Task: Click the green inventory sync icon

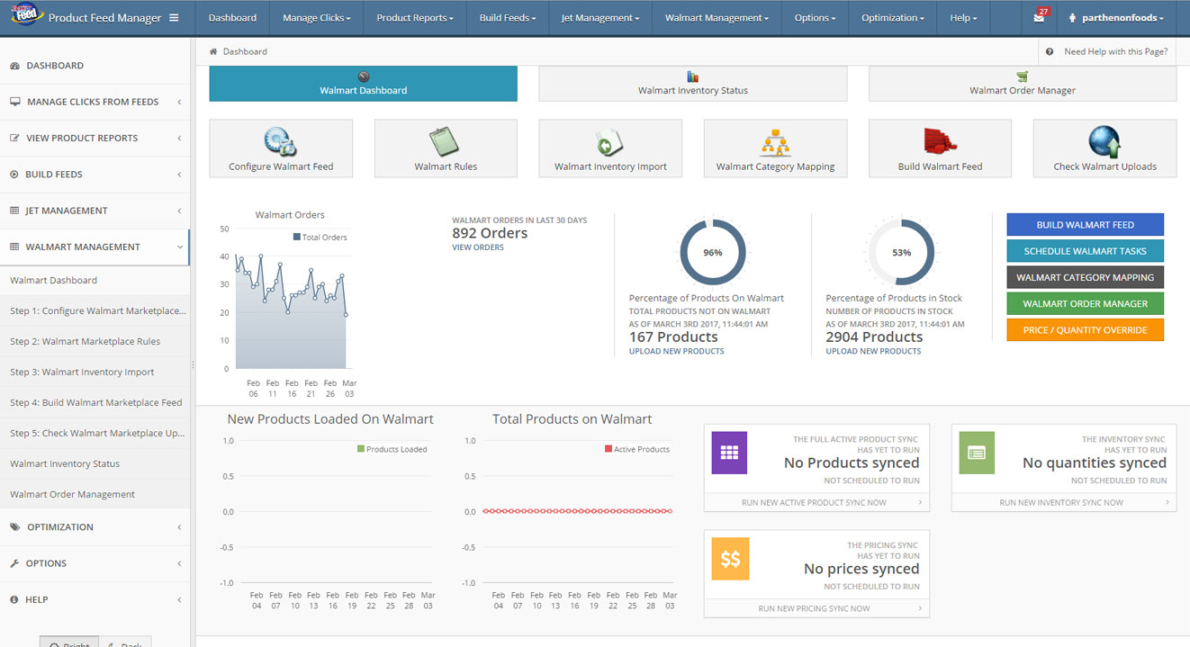Action: tap(977, 453)
